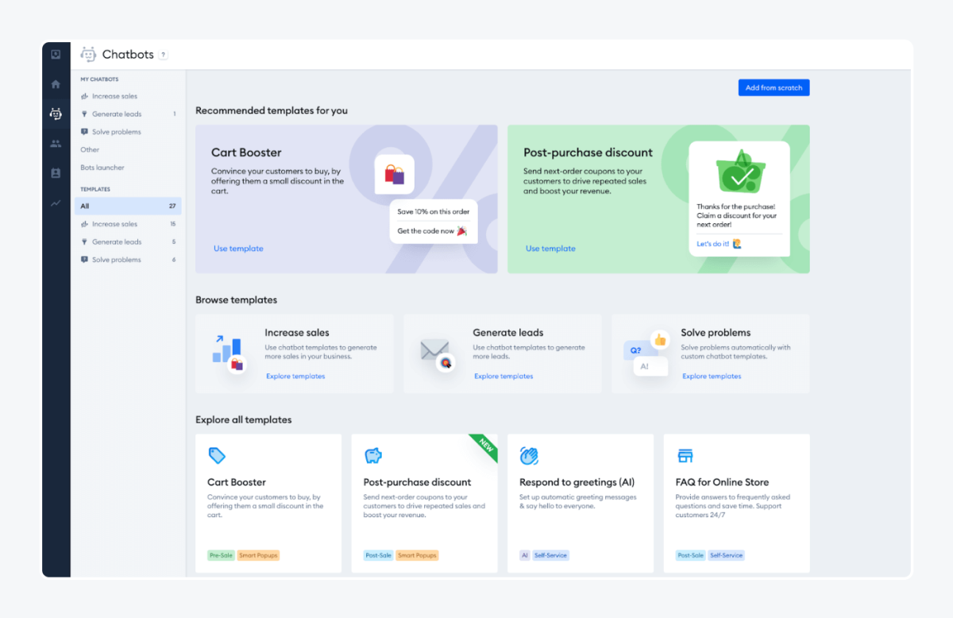Select the Chatbots robot icon in sidebar

tap(56, 114)
